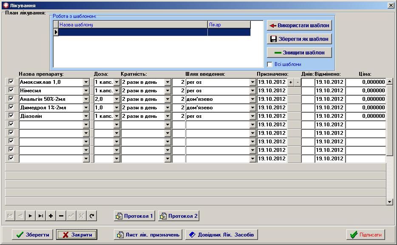Delete record with minus navigator button
The image size is (397, 245).
[x=61, y=216]
